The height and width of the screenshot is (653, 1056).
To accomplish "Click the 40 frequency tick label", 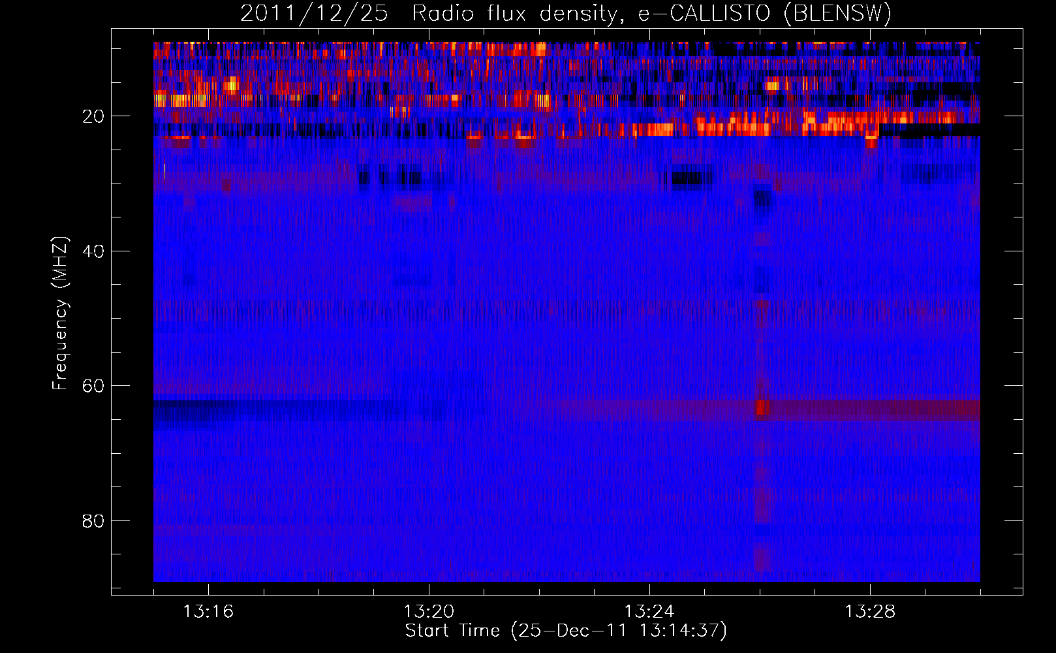I will coord(93,251).
